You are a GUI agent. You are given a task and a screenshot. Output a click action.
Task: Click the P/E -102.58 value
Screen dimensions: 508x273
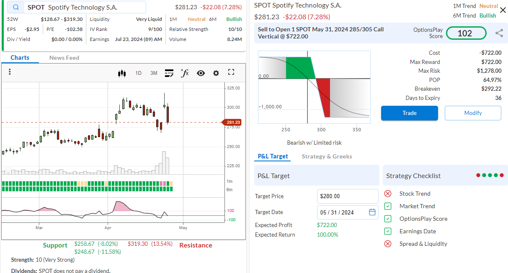(74, 29)
